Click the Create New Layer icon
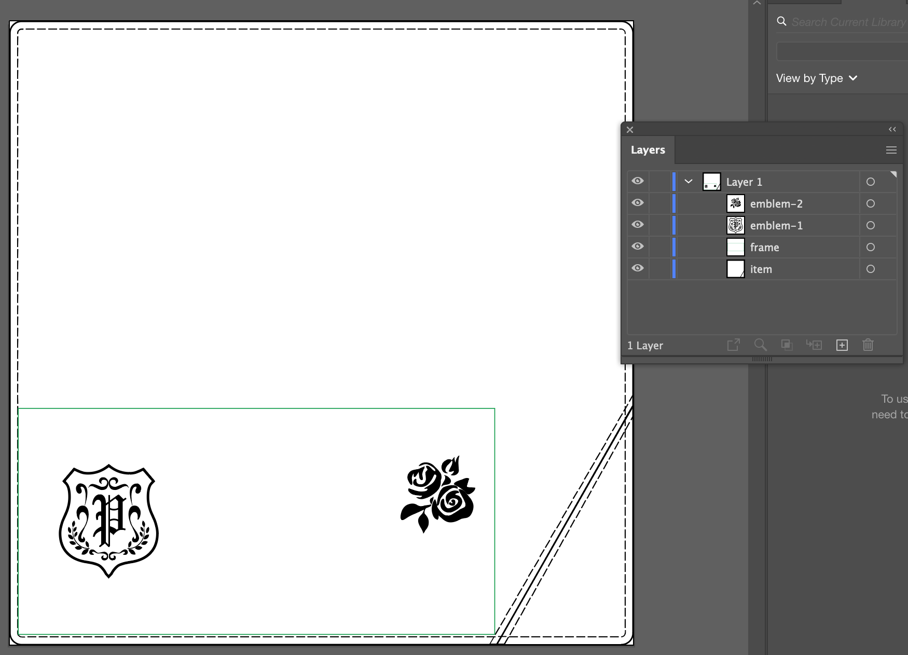The height and width of the screenshot is (655, 908). point(842,345)
